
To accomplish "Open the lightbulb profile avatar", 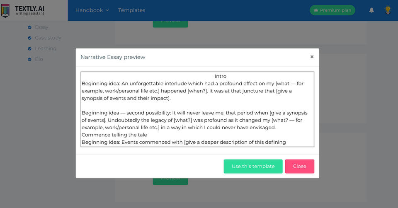I will pyautogui.click(x=388, y=10).
